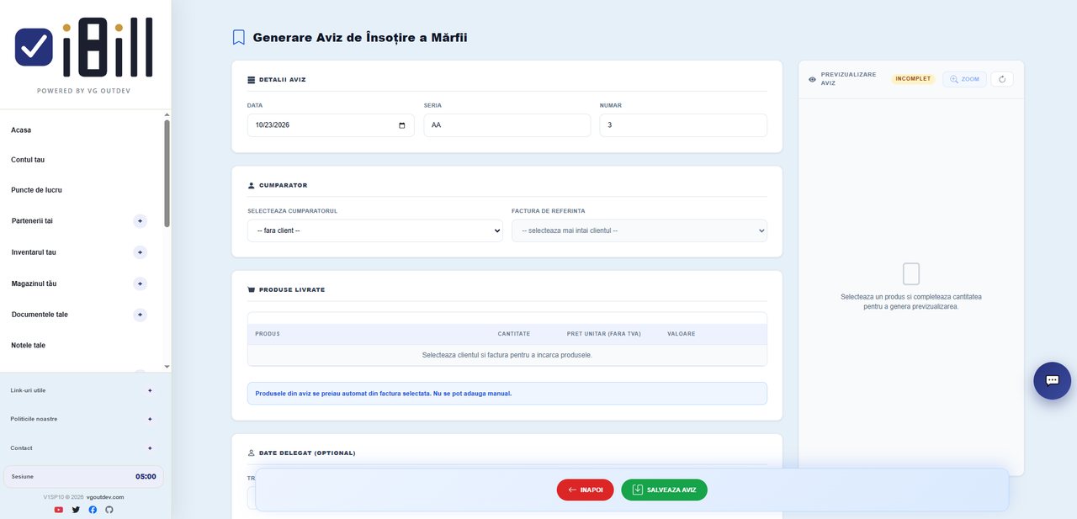Image resolution: width=1077 pixels, height=519 pixels.
Task: Select Documentele tale sidebar label
Action: [40, 315]
